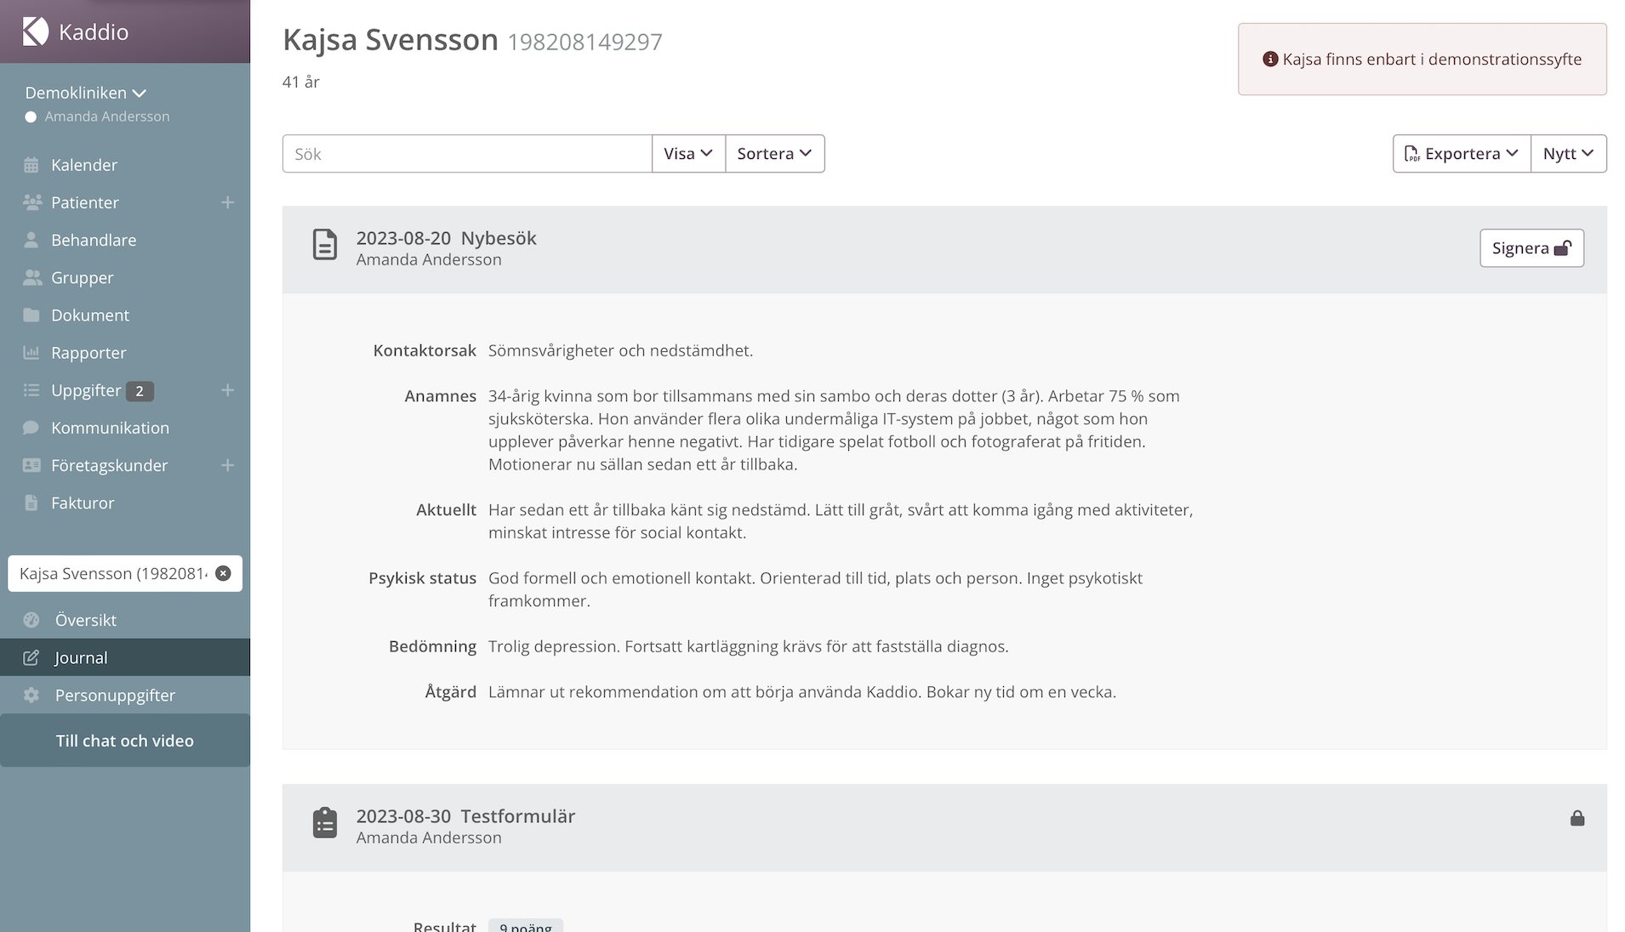Screen dimensions: 1625x932
Task: Clear the Kajsa Svensson patient selection
Action: point(223,573)
